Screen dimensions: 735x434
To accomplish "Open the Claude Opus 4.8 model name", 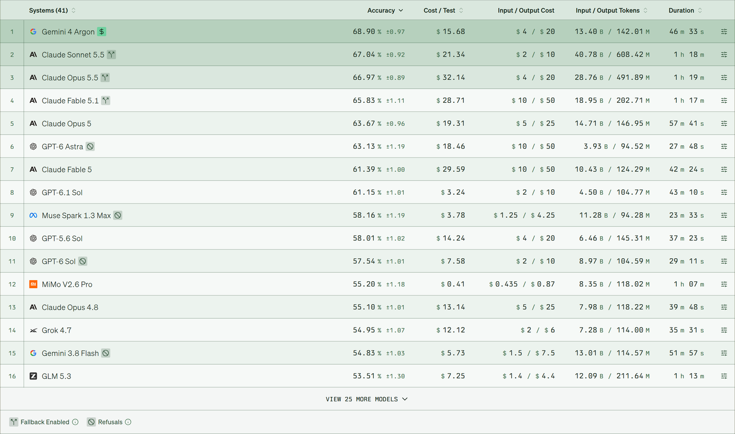I will tap(70, 308).
